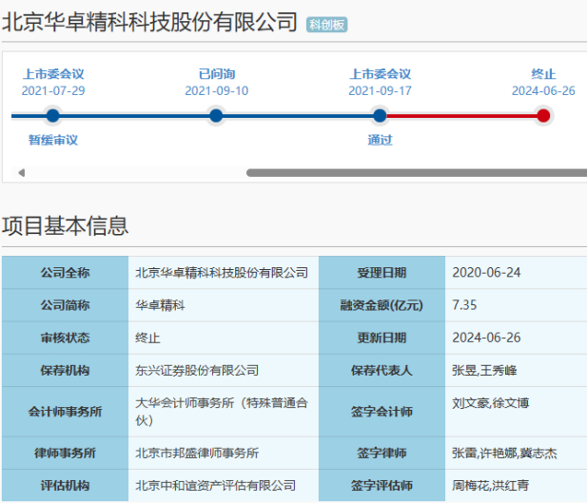Viewport: 587px width, 503px height.
Task: Select the 东兴证券股份有限公司 sponsor cell
Action: [224, 371]
